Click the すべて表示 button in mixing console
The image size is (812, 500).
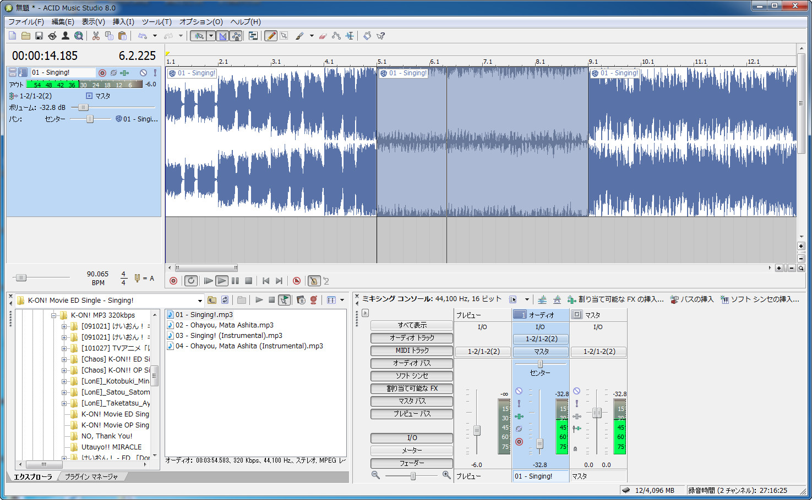[x=412, y=325]
